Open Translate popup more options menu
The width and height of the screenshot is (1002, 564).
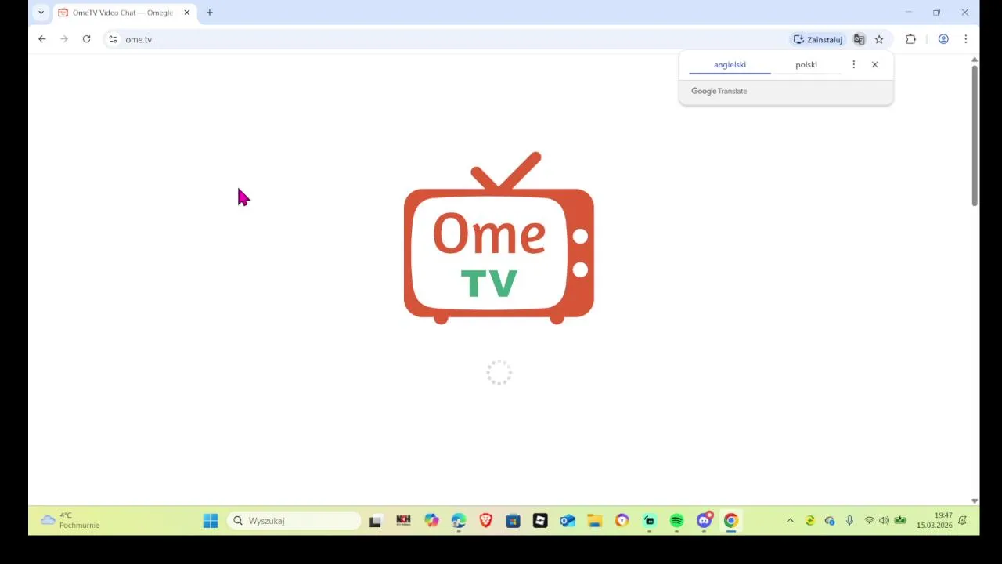[853, 65]
